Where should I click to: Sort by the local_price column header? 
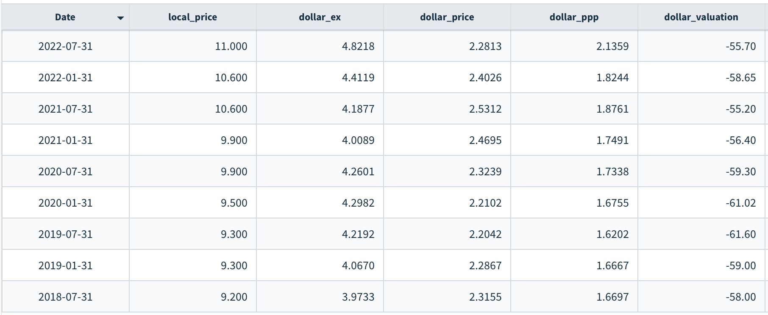[x=192, y=17]
